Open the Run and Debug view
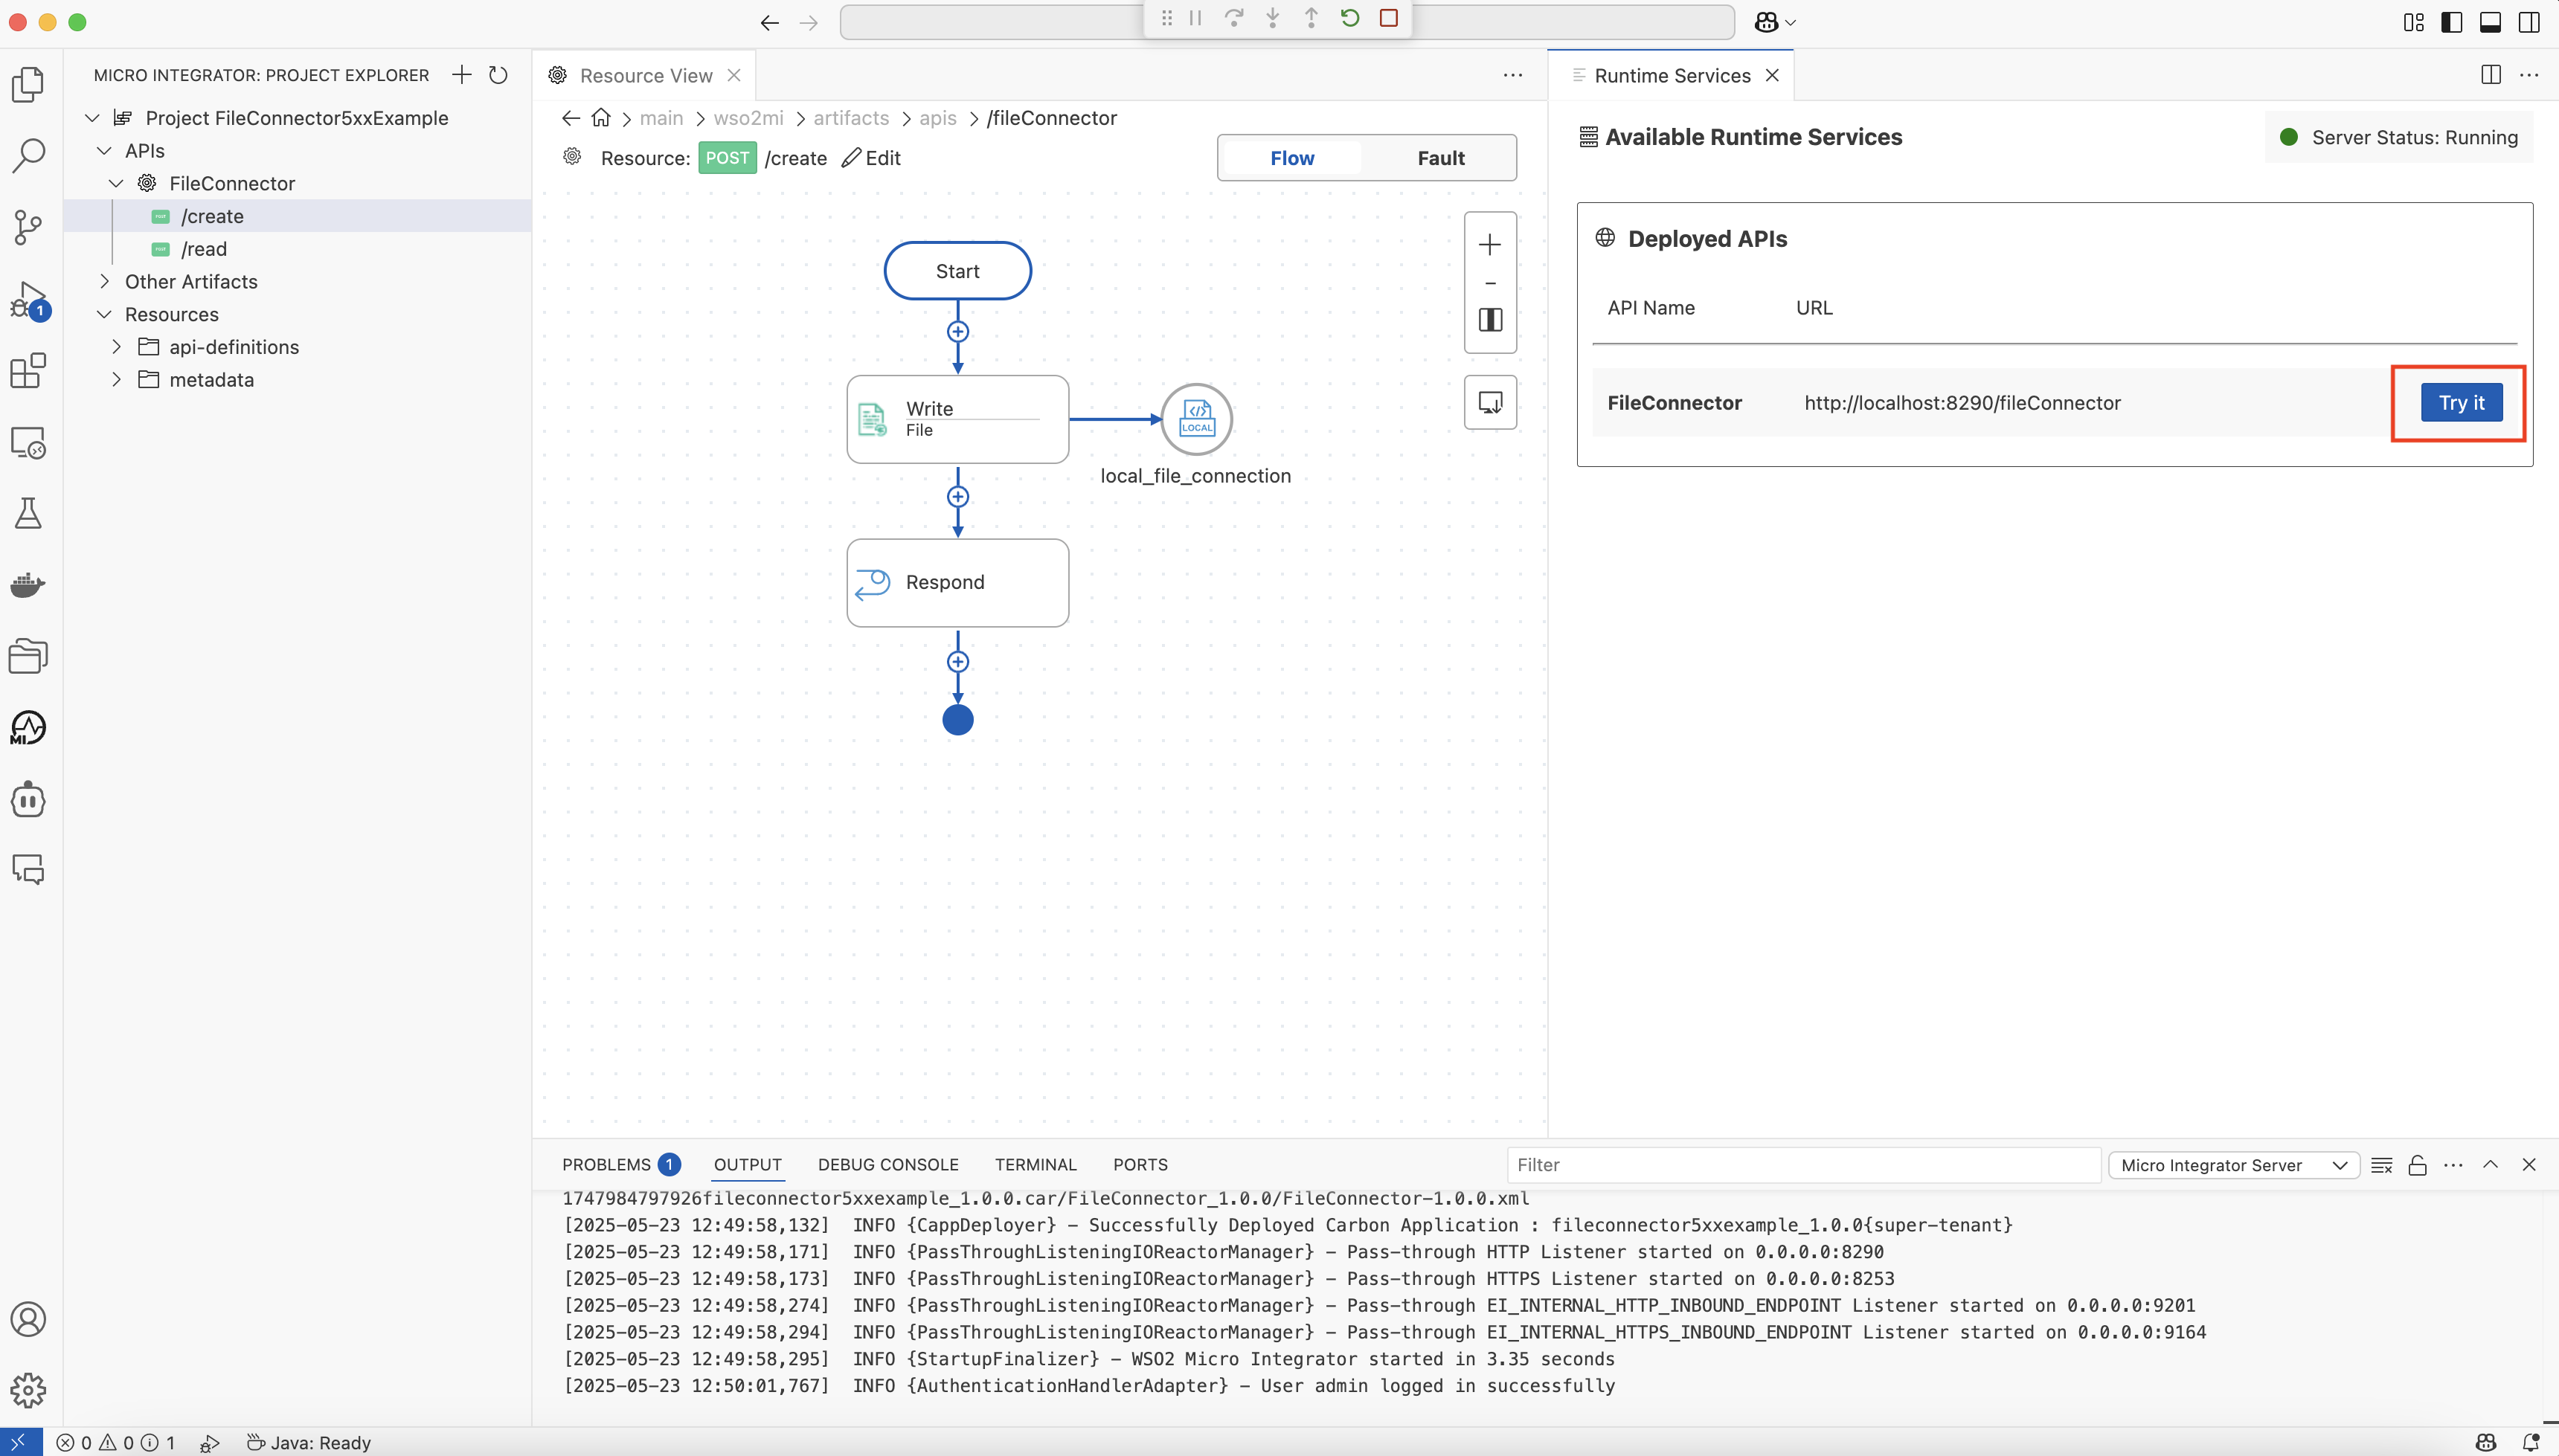This screenshot has width=2559, height=1456. pyautogui.click(x=28, y=299)
